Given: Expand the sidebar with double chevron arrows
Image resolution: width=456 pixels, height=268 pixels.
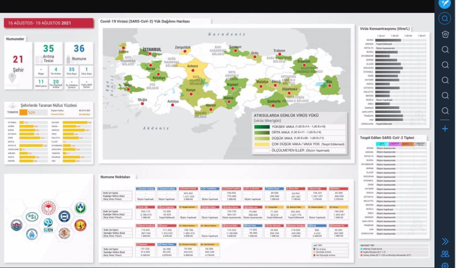Looking at the screenshot, I should (445, 242).
